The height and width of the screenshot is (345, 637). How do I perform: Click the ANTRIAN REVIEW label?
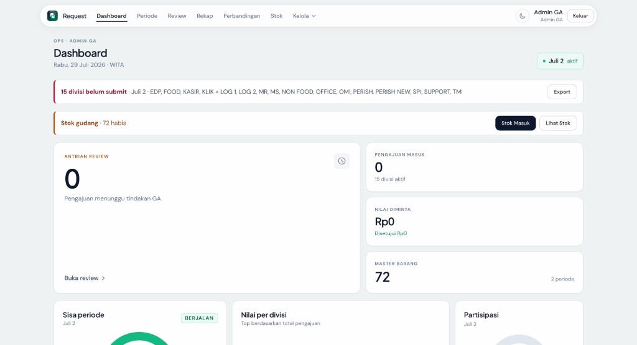86,156
